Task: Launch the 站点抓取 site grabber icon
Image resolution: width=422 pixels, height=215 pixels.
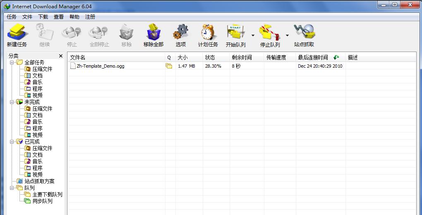Action: point(304,32)
